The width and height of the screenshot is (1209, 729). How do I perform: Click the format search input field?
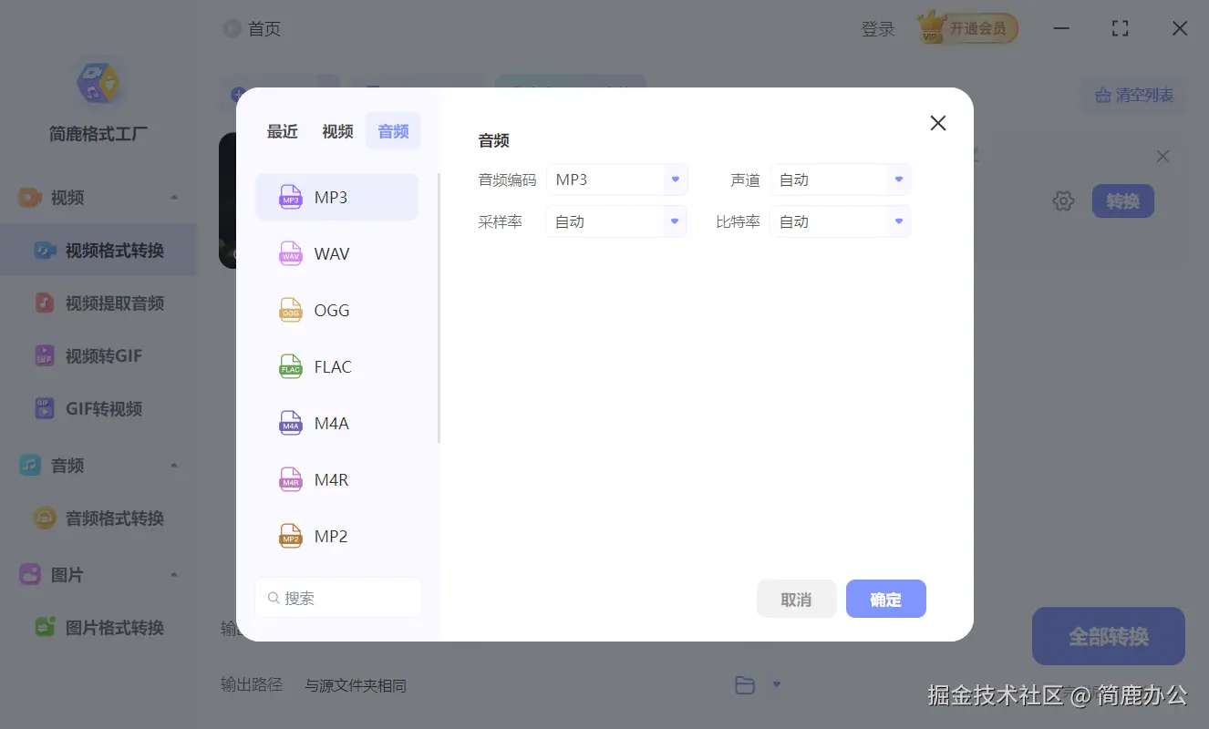click(x=337, y=597)
